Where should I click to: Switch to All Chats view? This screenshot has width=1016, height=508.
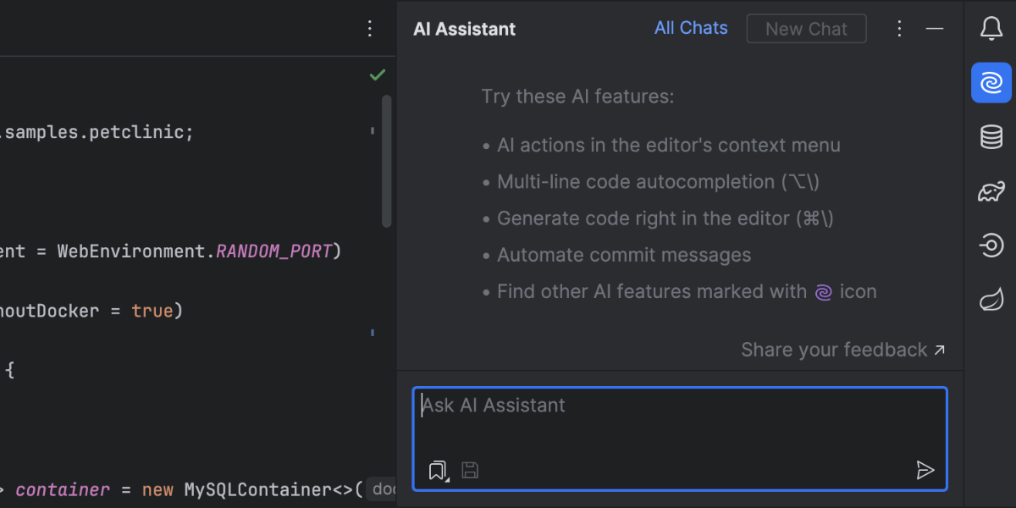[x=691, y=28]
